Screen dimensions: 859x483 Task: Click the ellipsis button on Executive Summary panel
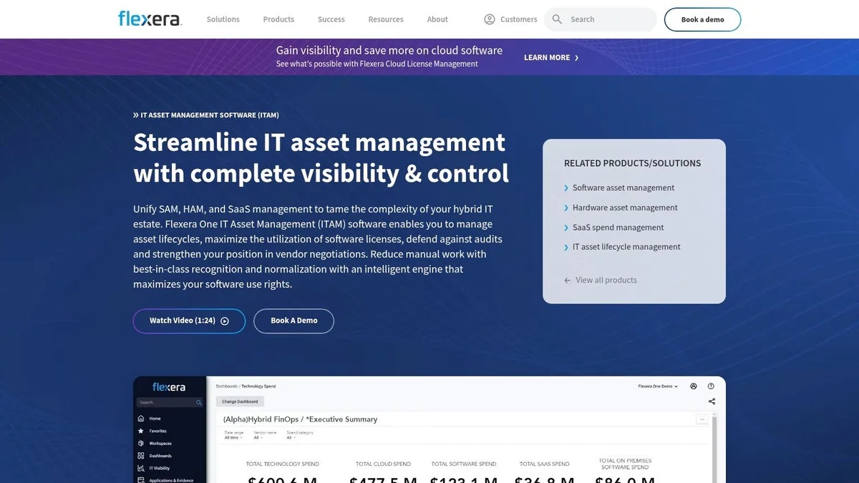703,419
